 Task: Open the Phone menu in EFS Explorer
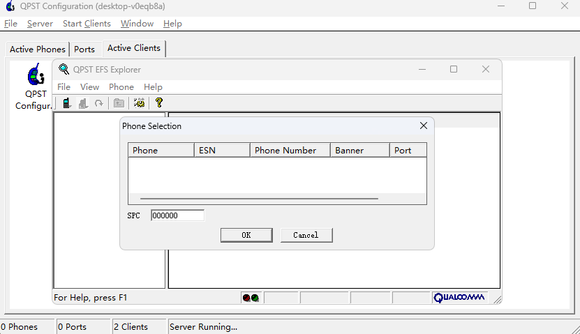point(121,87)
